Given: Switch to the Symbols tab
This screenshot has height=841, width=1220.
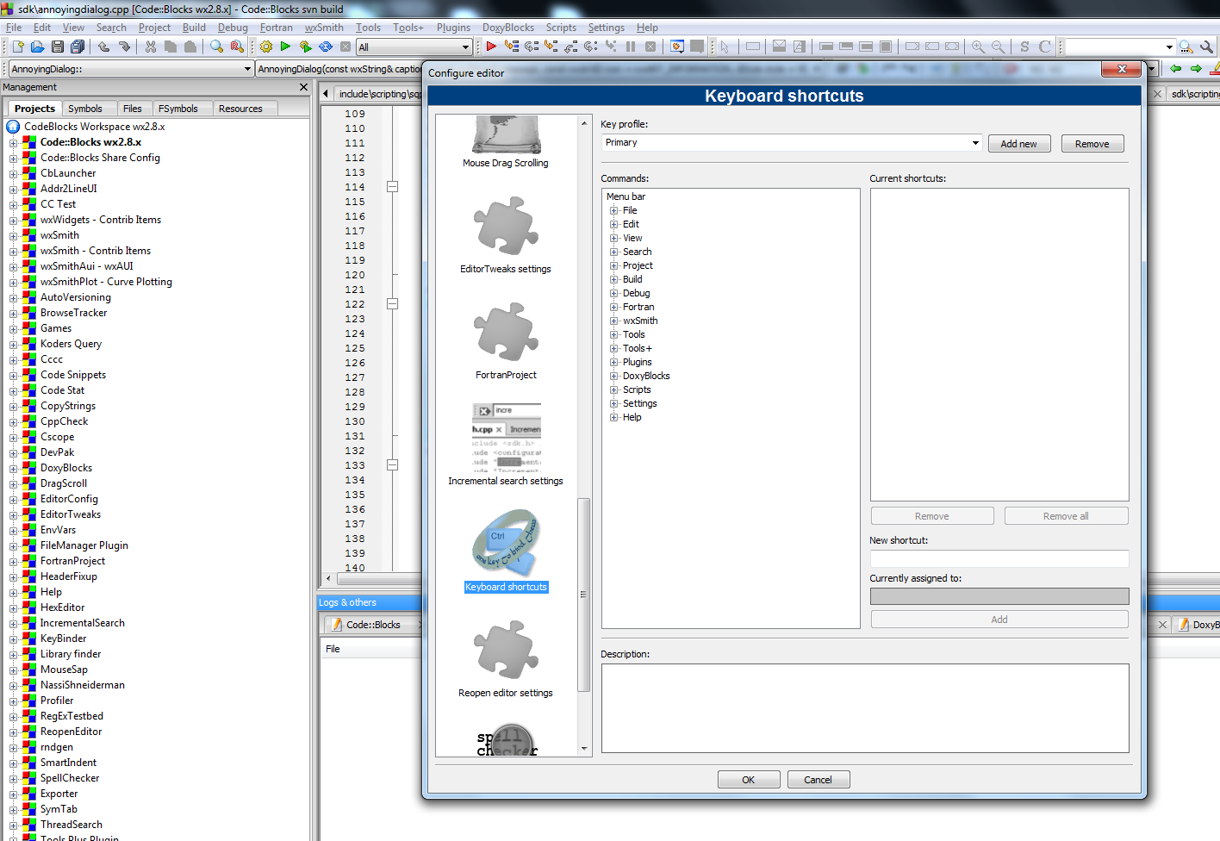Looking at the screenshot, I should click(x=85, y=109).
